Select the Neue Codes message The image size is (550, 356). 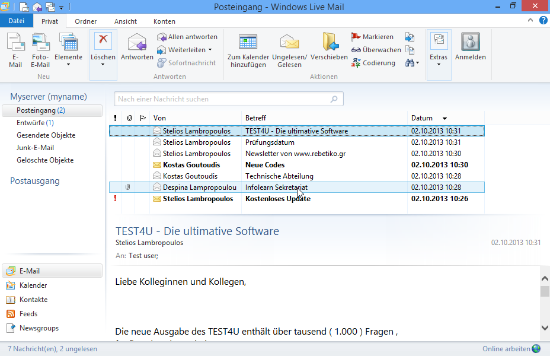point(297,165)
